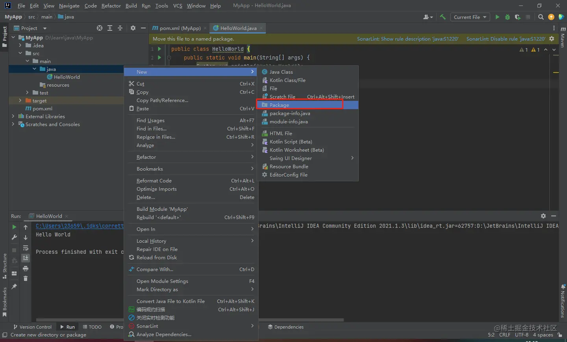This screenshot has width=567, height=342.
Task: Collapse the MyApp root node
Action: pos(13,37)
